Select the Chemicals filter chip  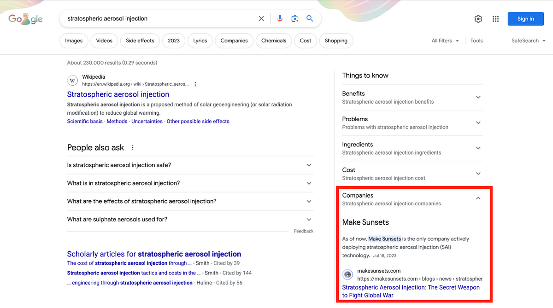(274, 41)
